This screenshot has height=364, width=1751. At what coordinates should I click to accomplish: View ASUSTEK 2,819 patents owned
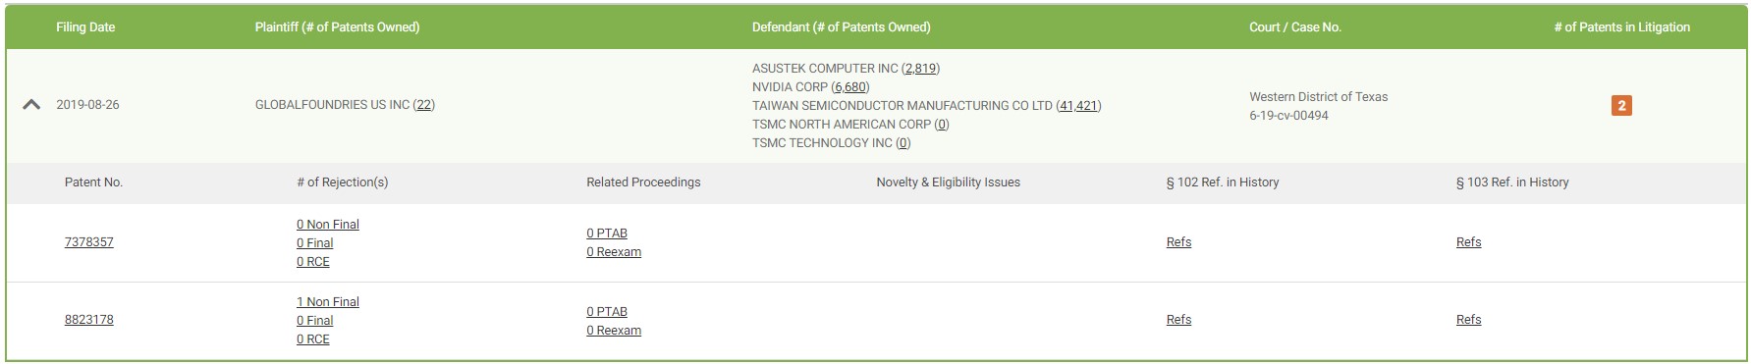920,69
